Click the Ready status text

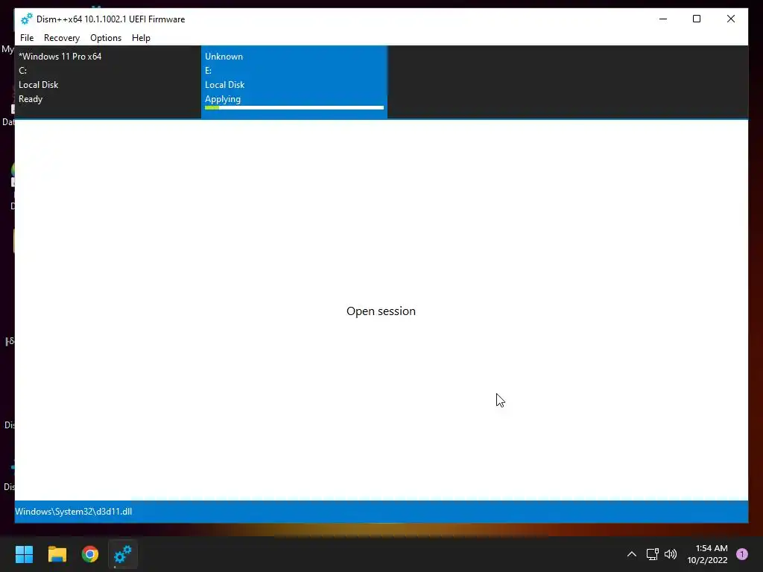pyautogui.click(x=31, y=99)
